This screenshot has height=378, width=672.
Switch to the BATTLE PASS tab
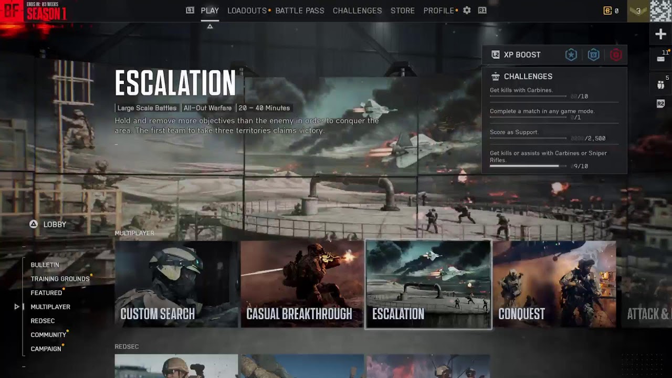(300, 10)
